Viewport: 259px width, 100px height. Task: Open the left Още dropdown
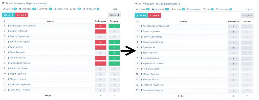[116, 9]
